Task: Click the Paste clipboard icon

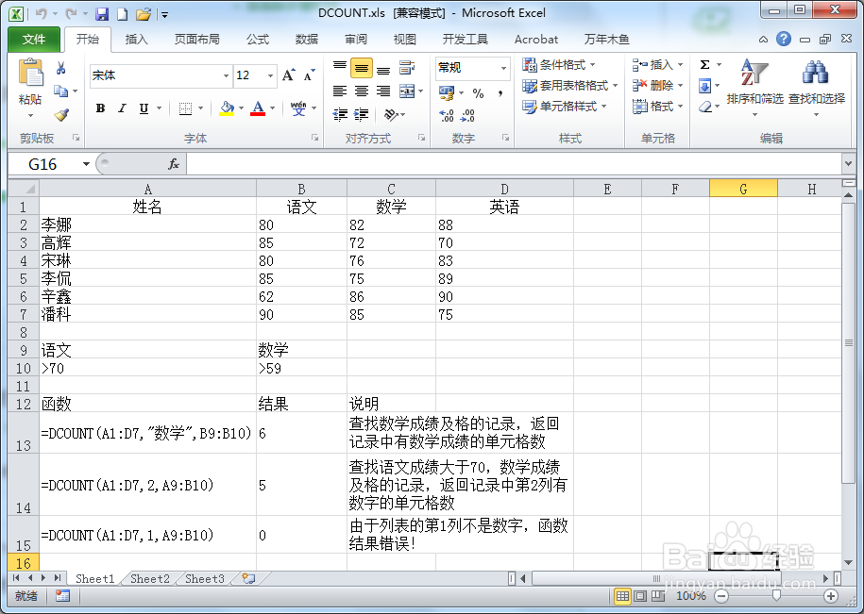Action: pos(30,72)
